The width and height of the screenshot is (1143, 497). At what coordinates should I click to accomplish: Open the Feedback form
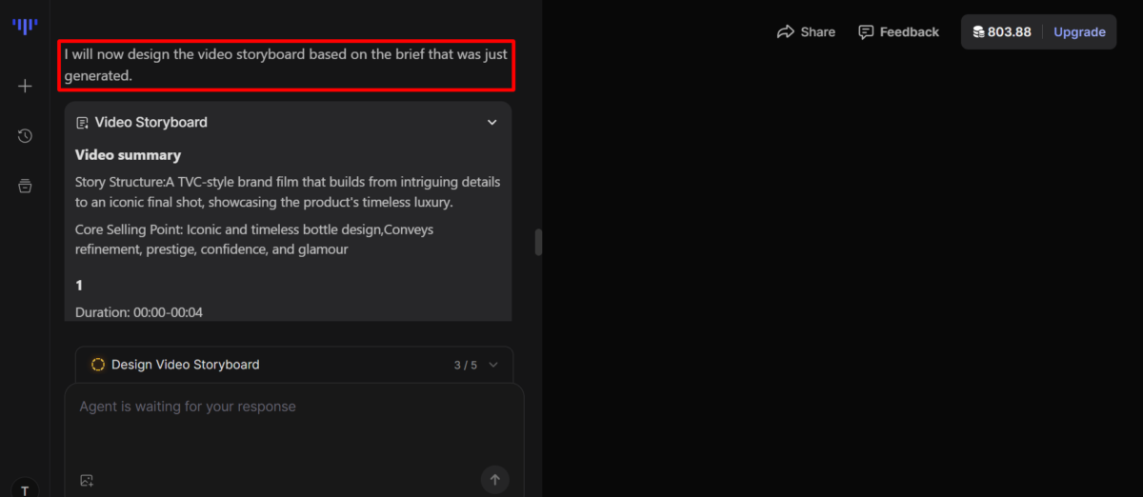pyautogui.click(x=898, y=32)
